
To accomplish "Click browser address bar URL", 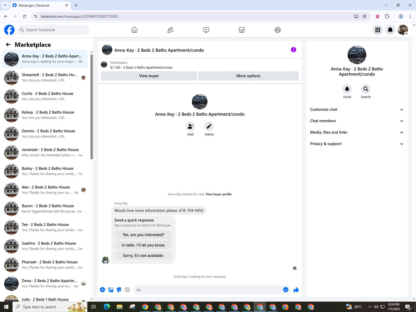I will (79, 16).
